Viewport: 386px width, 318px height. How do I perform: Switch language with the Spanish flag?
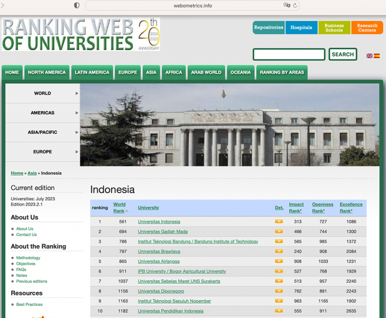click(x=376, y=56)
